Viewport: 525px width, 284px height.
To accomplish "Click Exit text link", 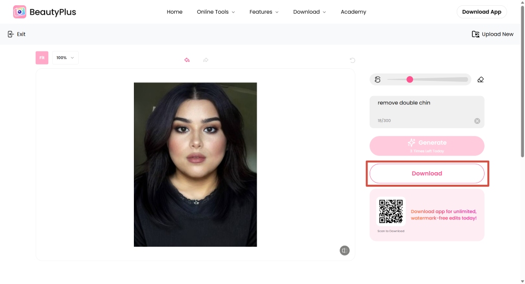I will 21,34.
